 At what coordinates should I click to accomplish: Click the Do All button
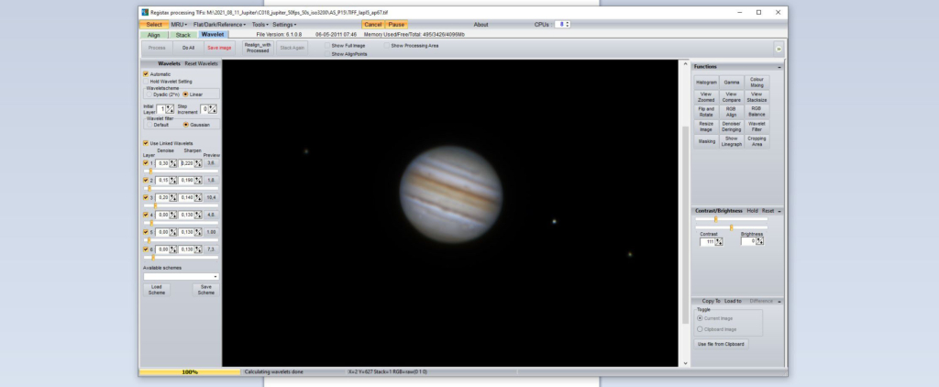coord(188,48)
